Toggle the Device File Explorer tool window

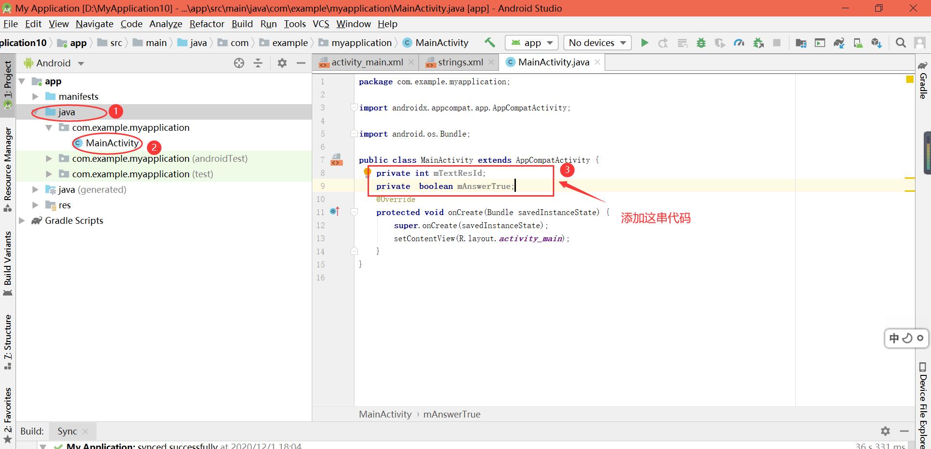[x=923, y=405]
